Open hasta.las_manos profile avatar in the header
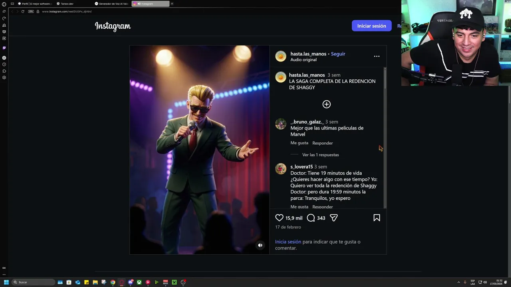The width and height of the screenshot is (511, 287). point(281,56)
